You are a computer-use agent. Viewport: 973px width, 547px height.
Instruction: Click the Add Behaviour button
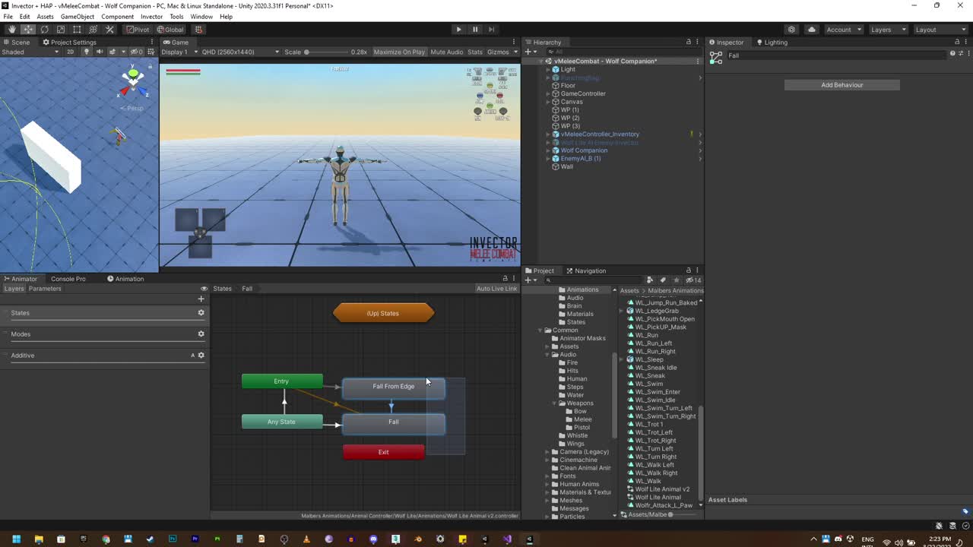841,85
